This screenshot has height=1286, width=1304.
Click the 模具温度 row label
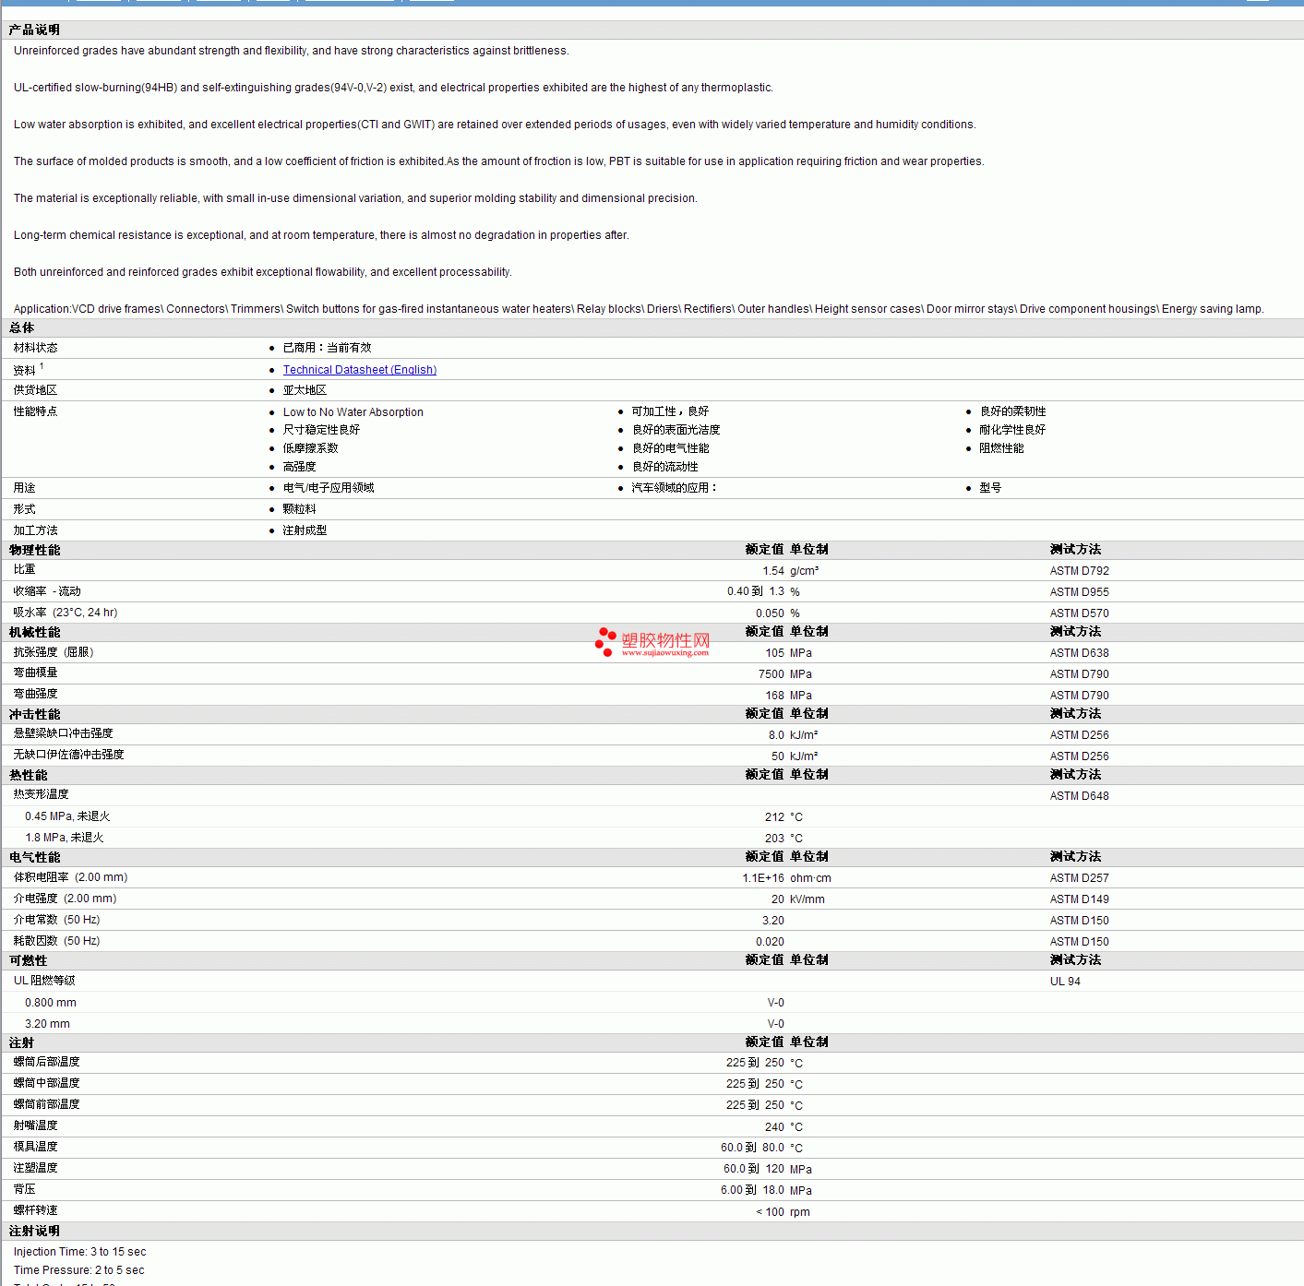[35, 1147]
